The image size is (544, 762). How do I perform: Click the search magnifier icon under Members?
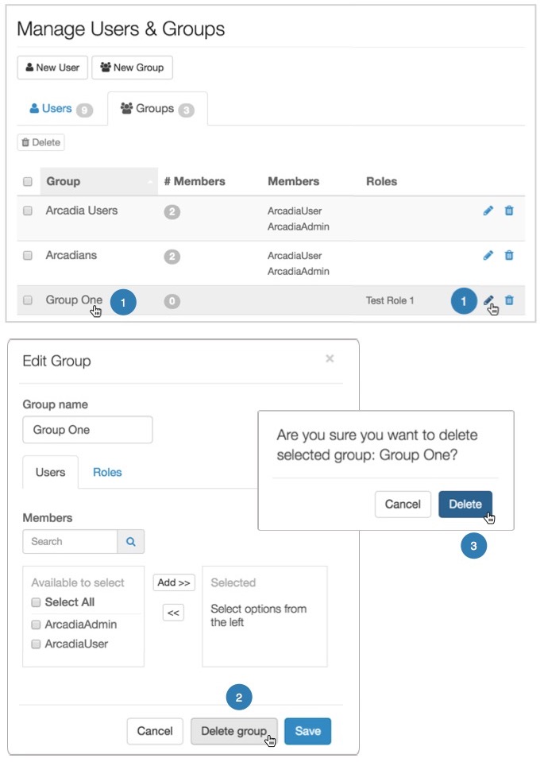point(131,541)
